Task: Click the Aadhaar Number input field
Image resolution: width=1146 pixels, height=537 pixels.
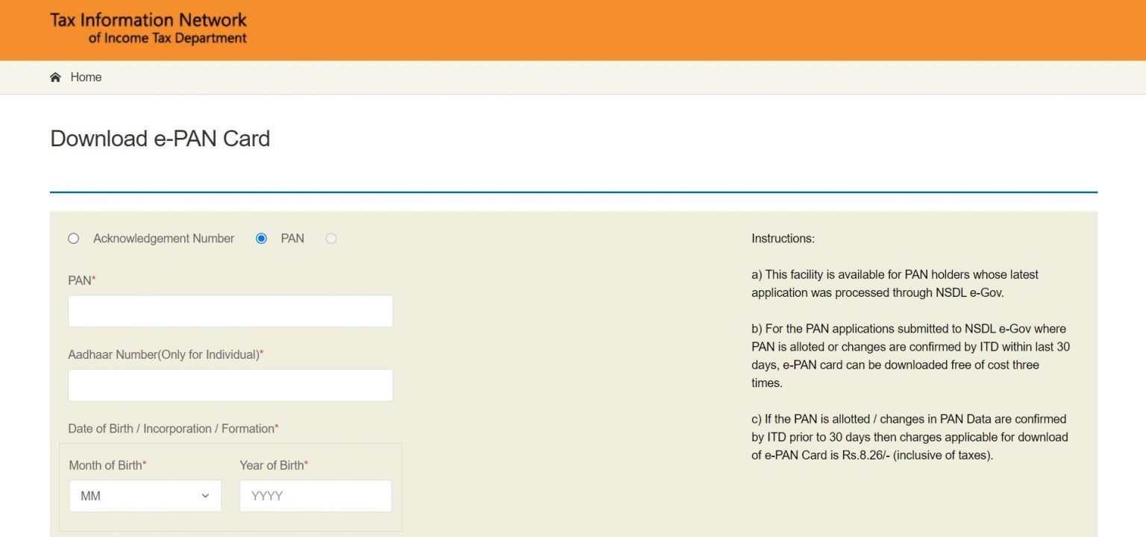Action: pos(230,384)
